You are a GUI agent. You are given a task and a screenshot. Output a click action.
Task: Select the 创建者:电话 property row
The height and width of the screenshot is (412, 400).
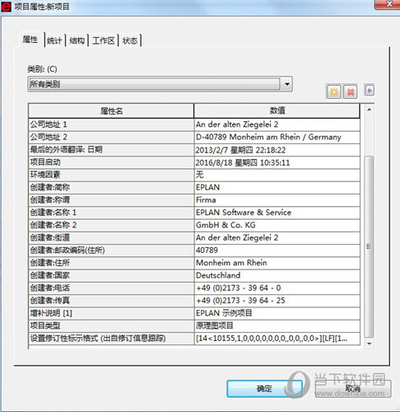click(194, 288)
